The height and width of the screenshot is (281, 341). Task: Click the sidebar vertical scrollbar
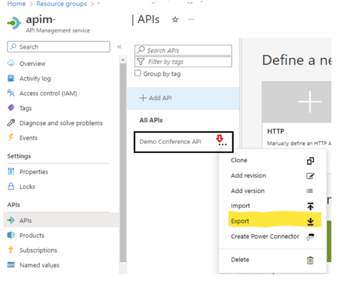click(x=123, y=163)
